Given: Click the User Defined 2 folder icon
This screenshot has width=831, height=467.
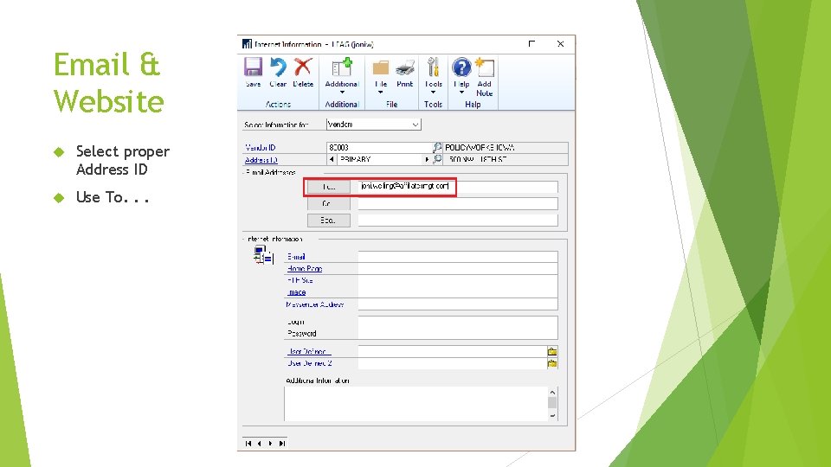Looking at the screenshot, I should [552, 363].
